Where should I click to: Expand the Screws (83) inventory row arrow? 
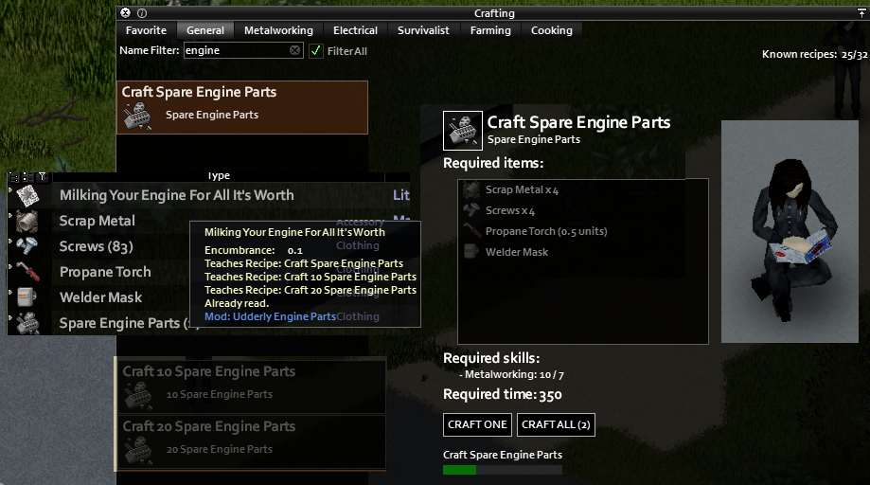[x=10, y=241]
